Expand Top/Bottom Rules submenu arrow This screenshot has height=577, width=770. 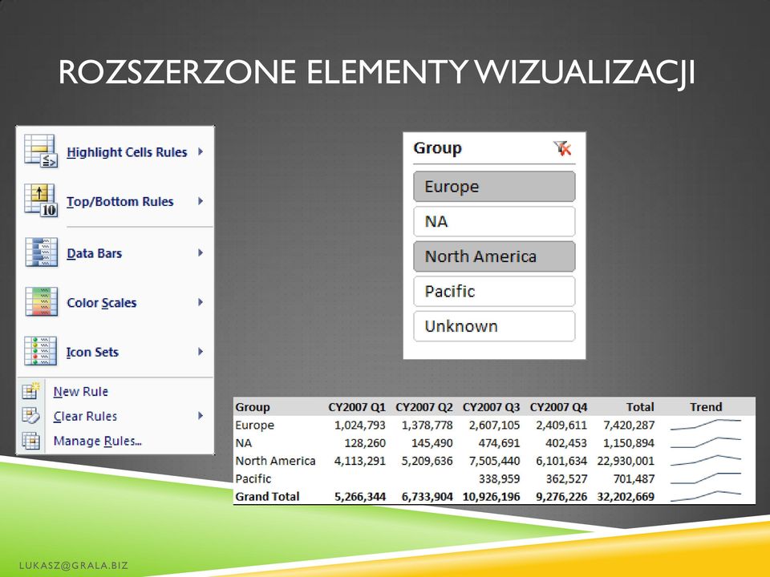coord(201,201)
